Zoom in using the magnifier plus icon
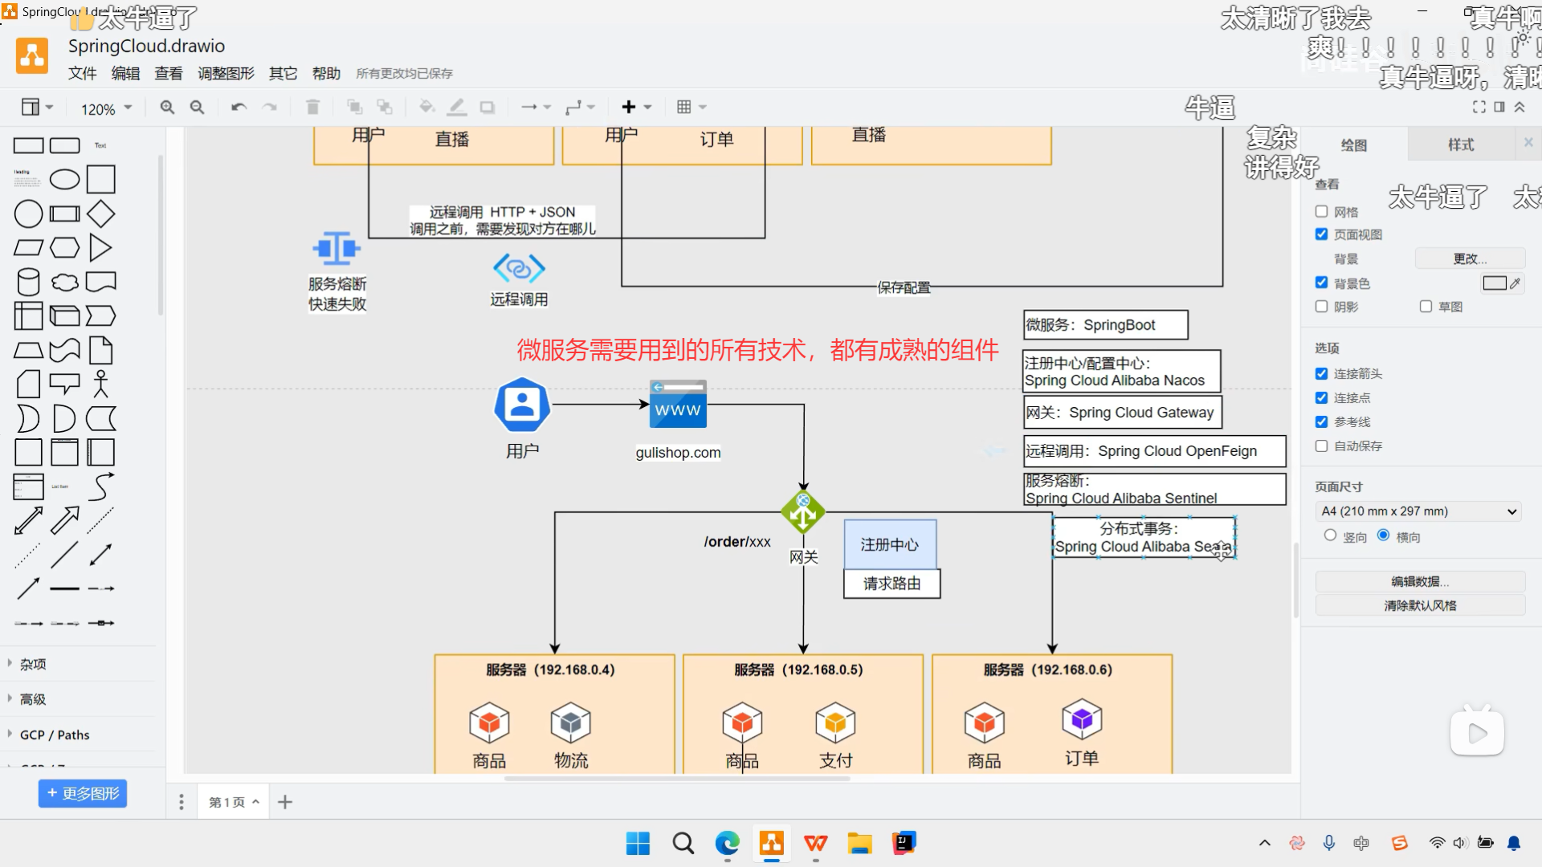The width and height of the screenshot is (1542, 867). click(x=167, y=106)
